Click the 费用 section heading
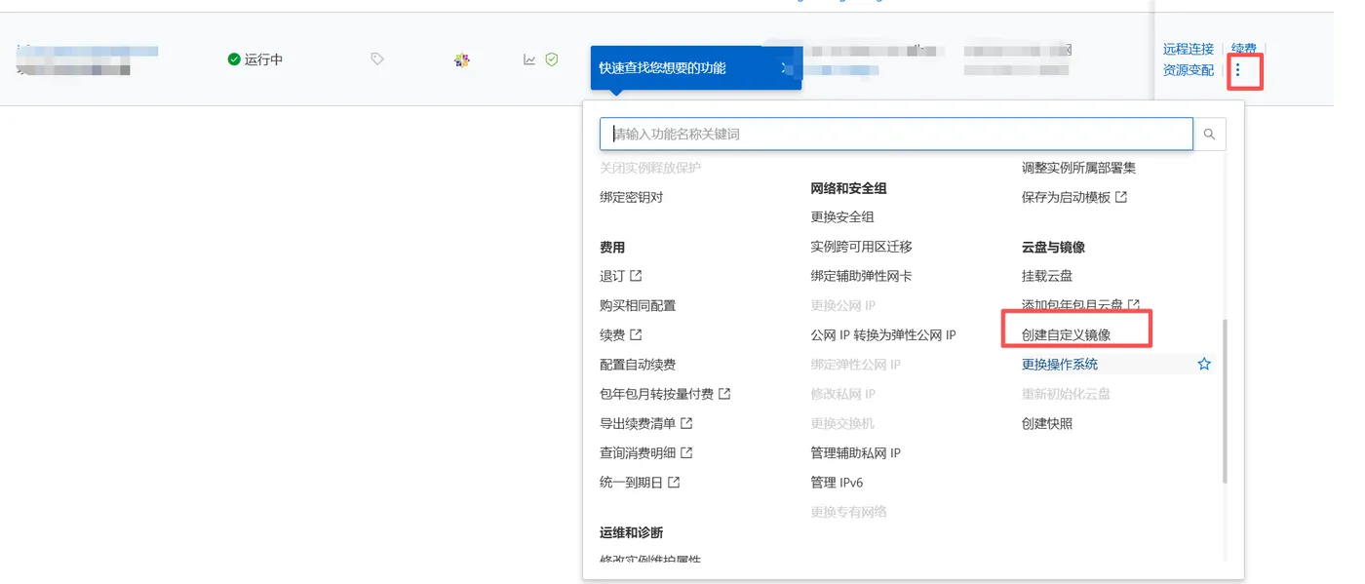The height and width of the screenshot is (584, 1365). 612,248
